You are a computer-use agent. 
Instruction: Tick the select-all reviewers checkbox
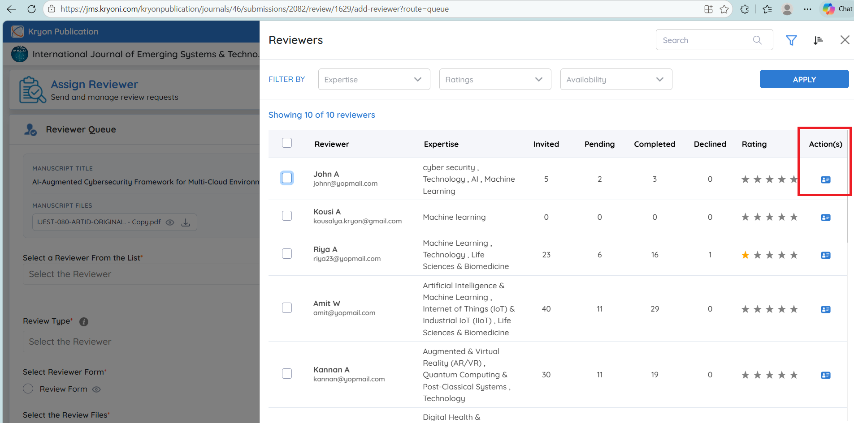coord(287,143)
